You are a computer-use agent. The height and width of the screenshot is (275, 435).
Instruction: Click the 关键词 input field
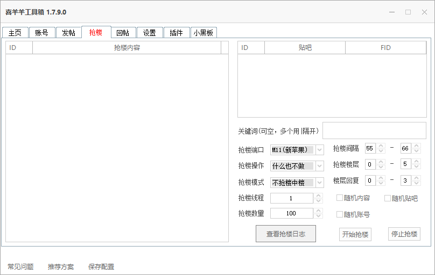pos(374,131)
